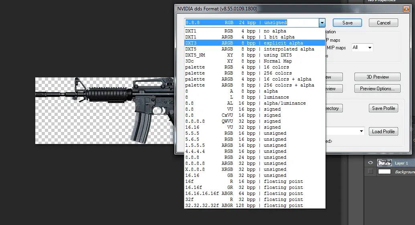This screenshot has width=415, height=225.
Task: Select 8.8 CxVU 16 bpp signed
Action: pyautogui.click(x=255, y=115)
